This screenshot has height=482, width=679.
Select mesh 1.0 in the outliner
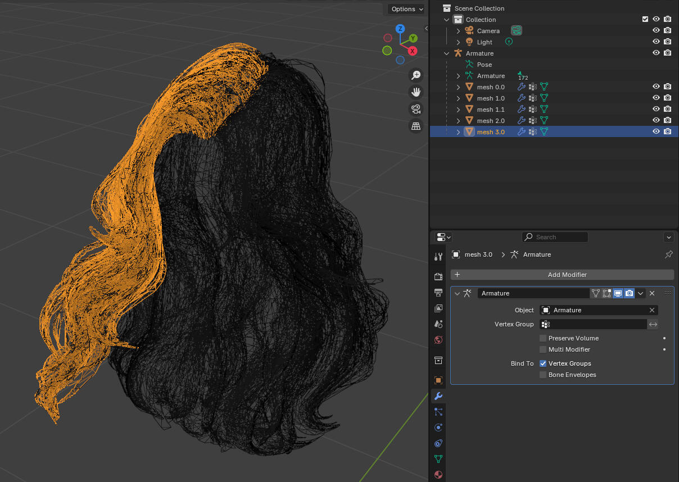click(490, 98)
